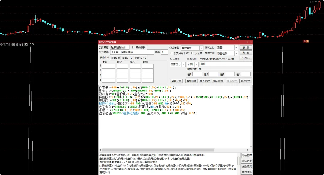324x175 pixels.
Task: Click the 值2 input box
Action: tap(213, 74)
